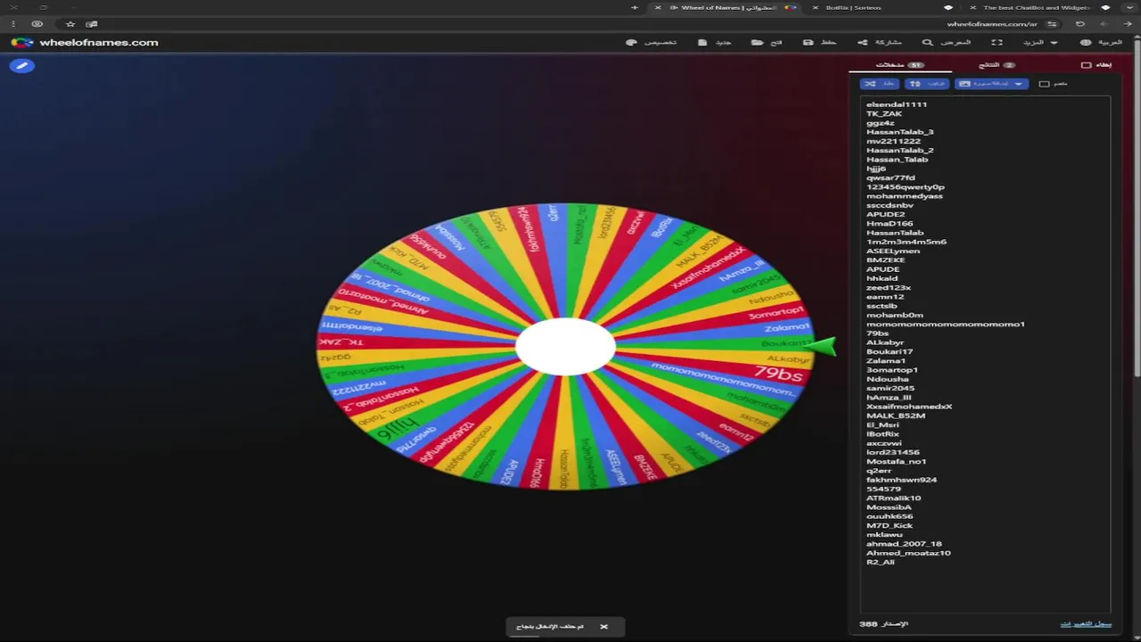Click the New (جديد) header label
Viewport: 1141px width, 642px height.
pyautogui.click(x=724, y=42)
